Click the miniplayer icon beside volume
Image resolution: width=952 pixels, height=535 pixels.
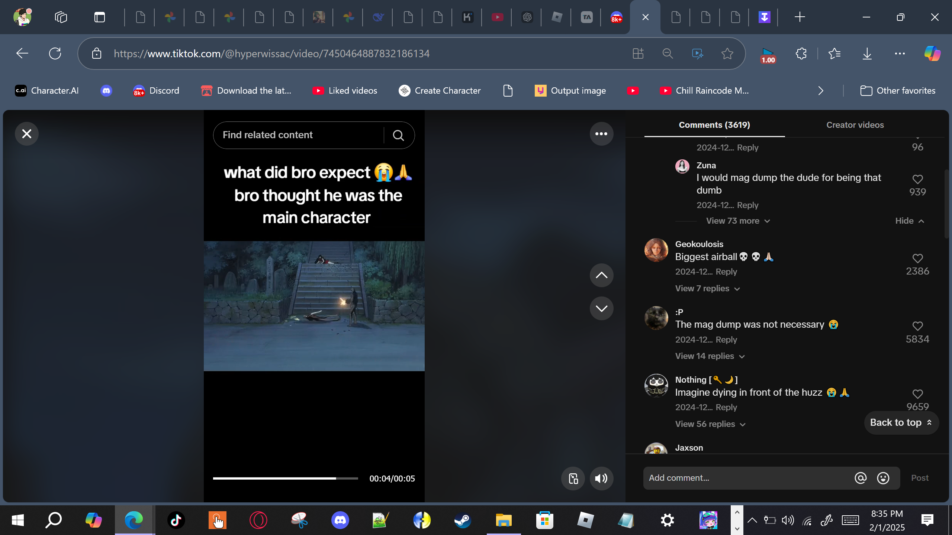[x=573, y=479]
